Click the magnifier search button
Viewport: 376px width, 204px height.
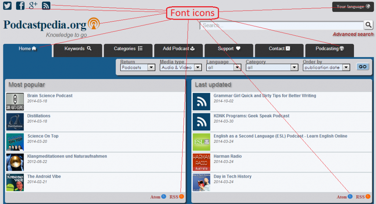[x=368, y=25]
